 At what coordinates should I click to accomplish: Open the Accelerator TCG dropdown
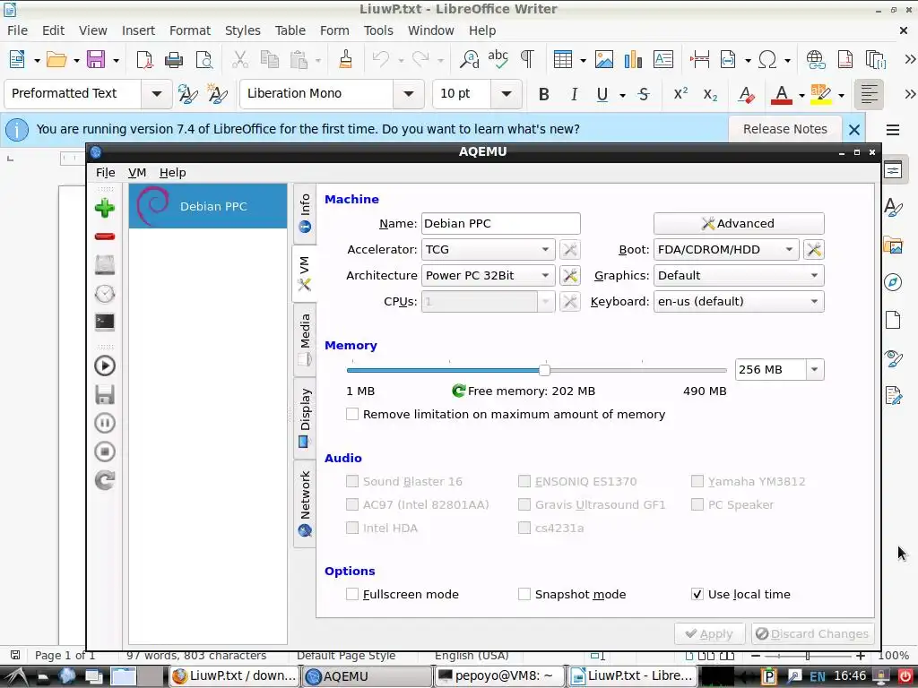(488, 250)
